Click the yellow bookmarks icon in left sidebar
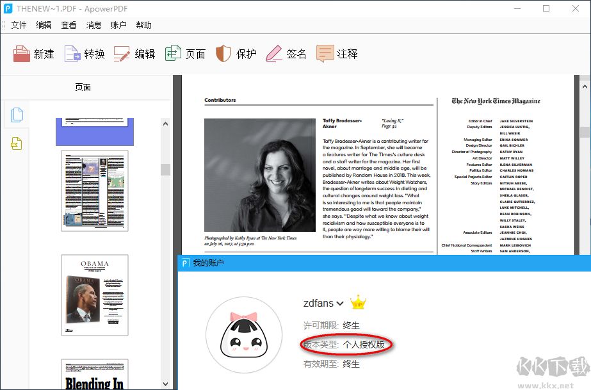591x390 pixels. coord(16,143)
